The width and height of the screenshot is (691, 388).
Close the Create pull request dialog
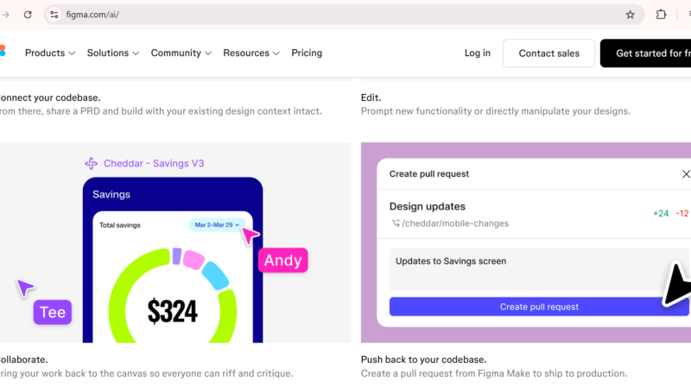686,174
